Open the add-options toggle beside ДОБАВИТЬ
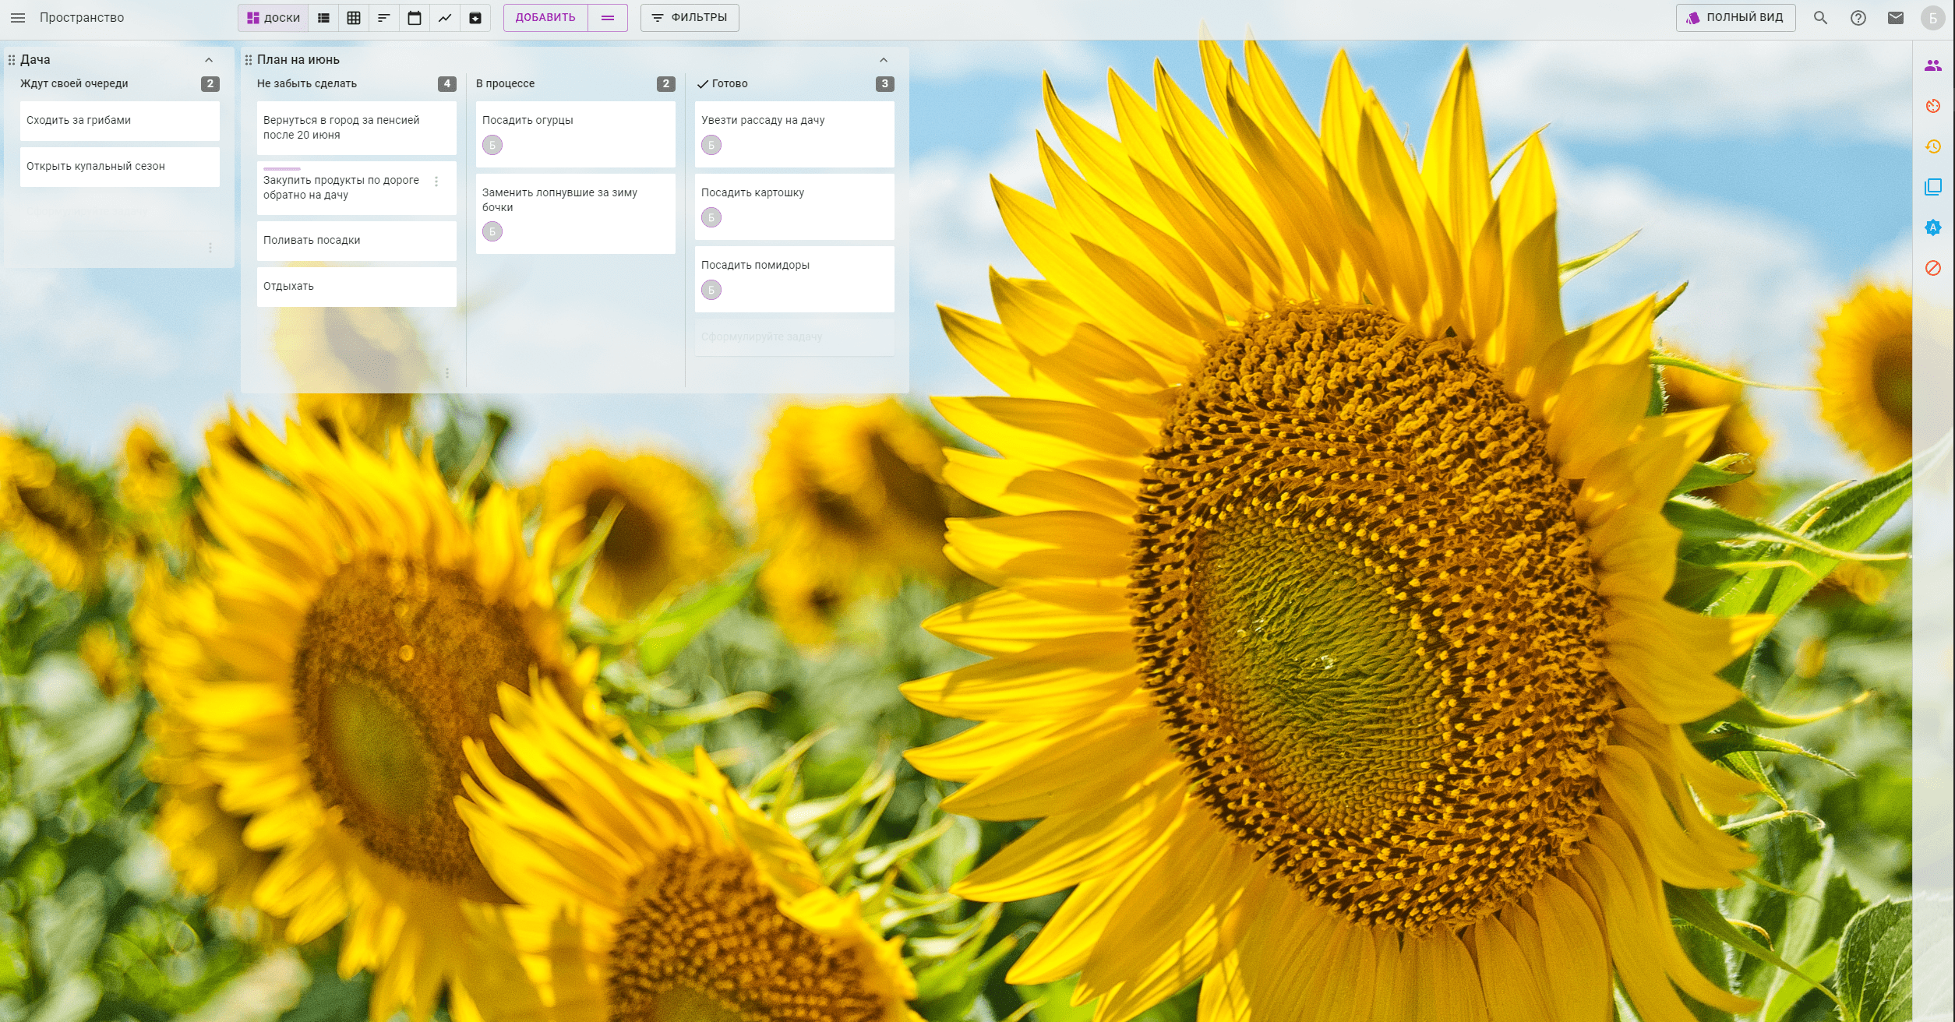Image resolution: width=1955 pixels, height=1022 pixels. coord(608,17)
